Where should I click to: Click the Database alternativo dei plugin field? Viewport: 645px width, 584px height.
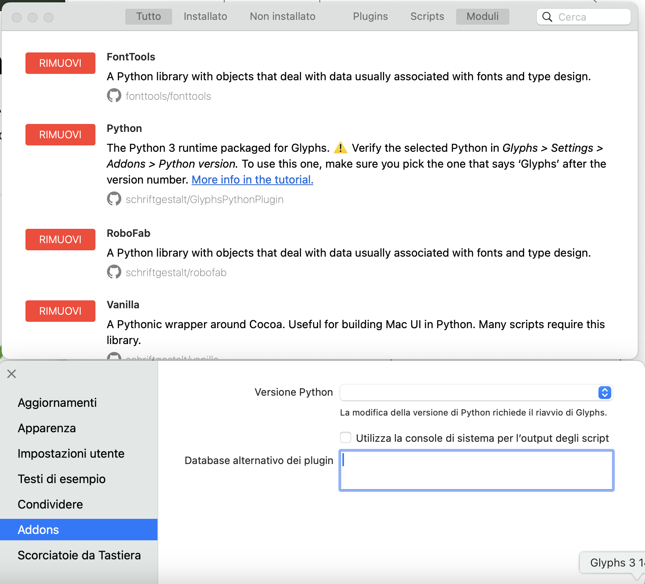click(x=476, y=470)
